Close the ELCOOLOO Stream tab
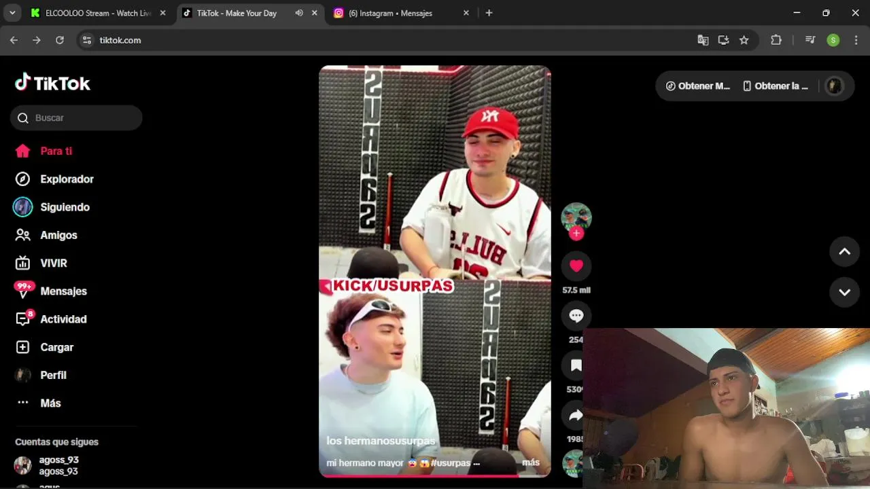This screenshot has height=489, width=870. pyautogui.click(x=162, y=13)
